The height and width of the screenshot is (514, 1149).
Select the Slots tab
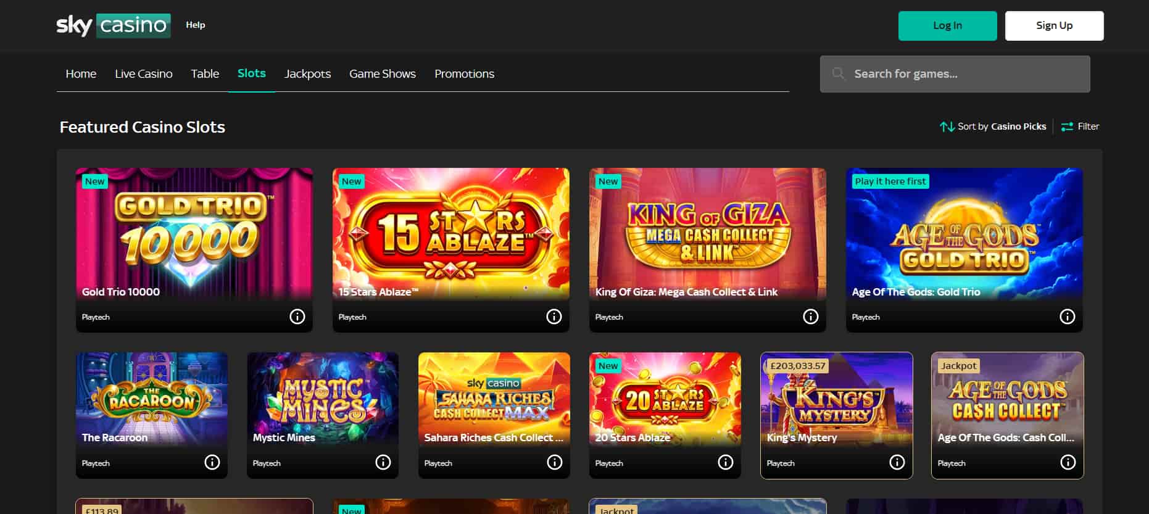point(252,73)
